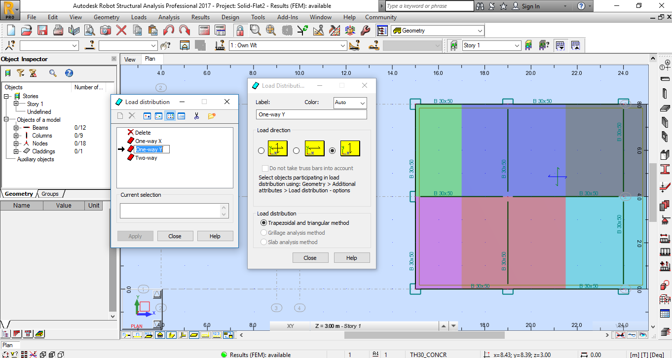The image size is (672, 358).
Task: Open the Analysis menu
Action: pyautogui.click(x=169, y=17)
